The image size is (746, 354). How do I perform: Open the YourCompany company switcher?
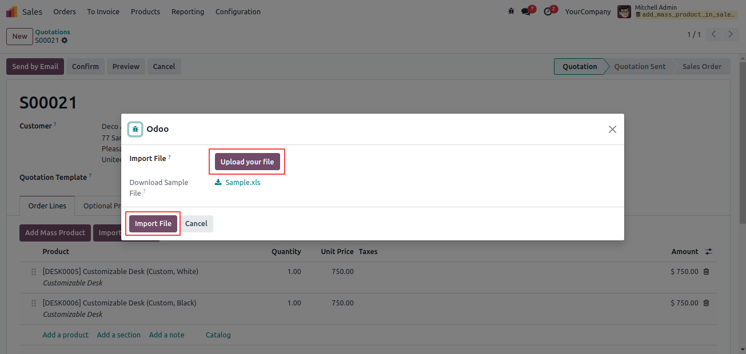[588, 11]
